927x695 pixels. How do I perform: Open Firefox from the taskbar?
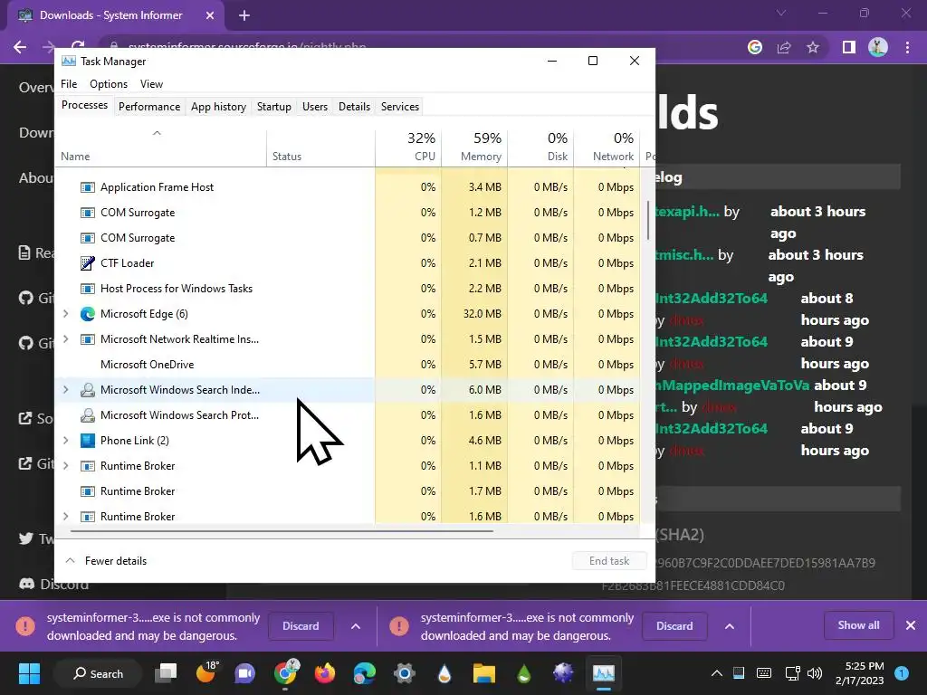(x=325, y=673)
